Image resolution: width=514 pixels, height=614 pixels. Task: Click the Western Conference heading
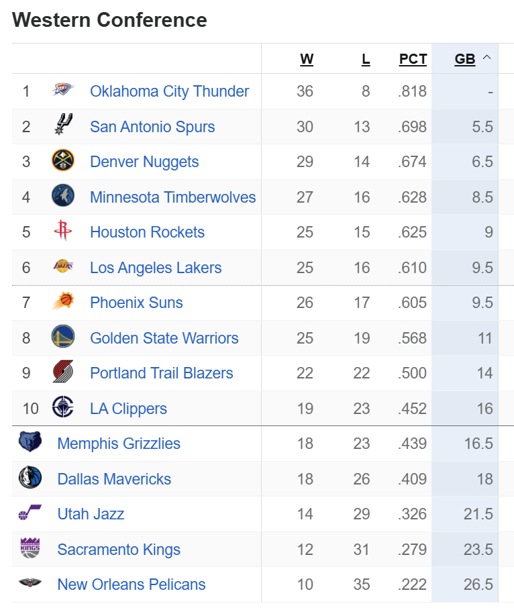pyautogui.click(x=109, y=20)
